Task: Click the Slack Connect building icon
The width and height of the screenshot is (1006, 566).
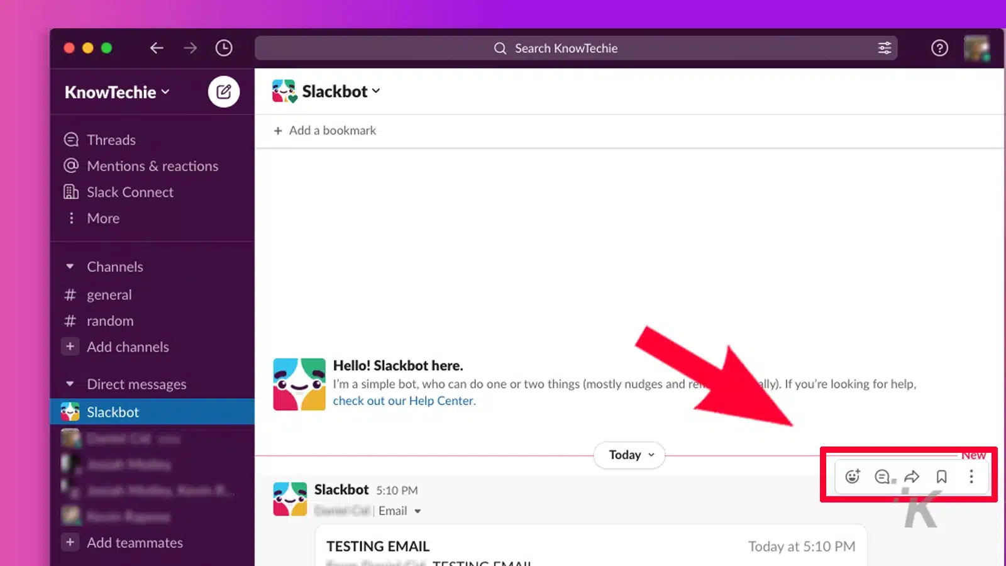Action: click(71, 191)
